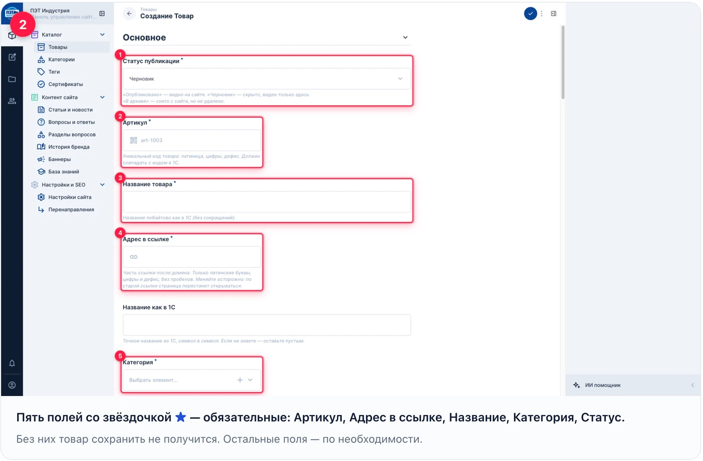The height and width of the screenshot is (461, 703).
Task: Click the Адрес в ссылке input
Action: point(192,257)
